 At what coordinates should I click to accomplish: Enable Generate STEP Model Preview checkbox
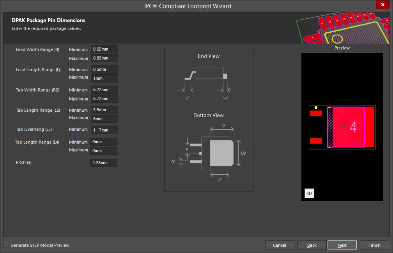coord(6,245)
